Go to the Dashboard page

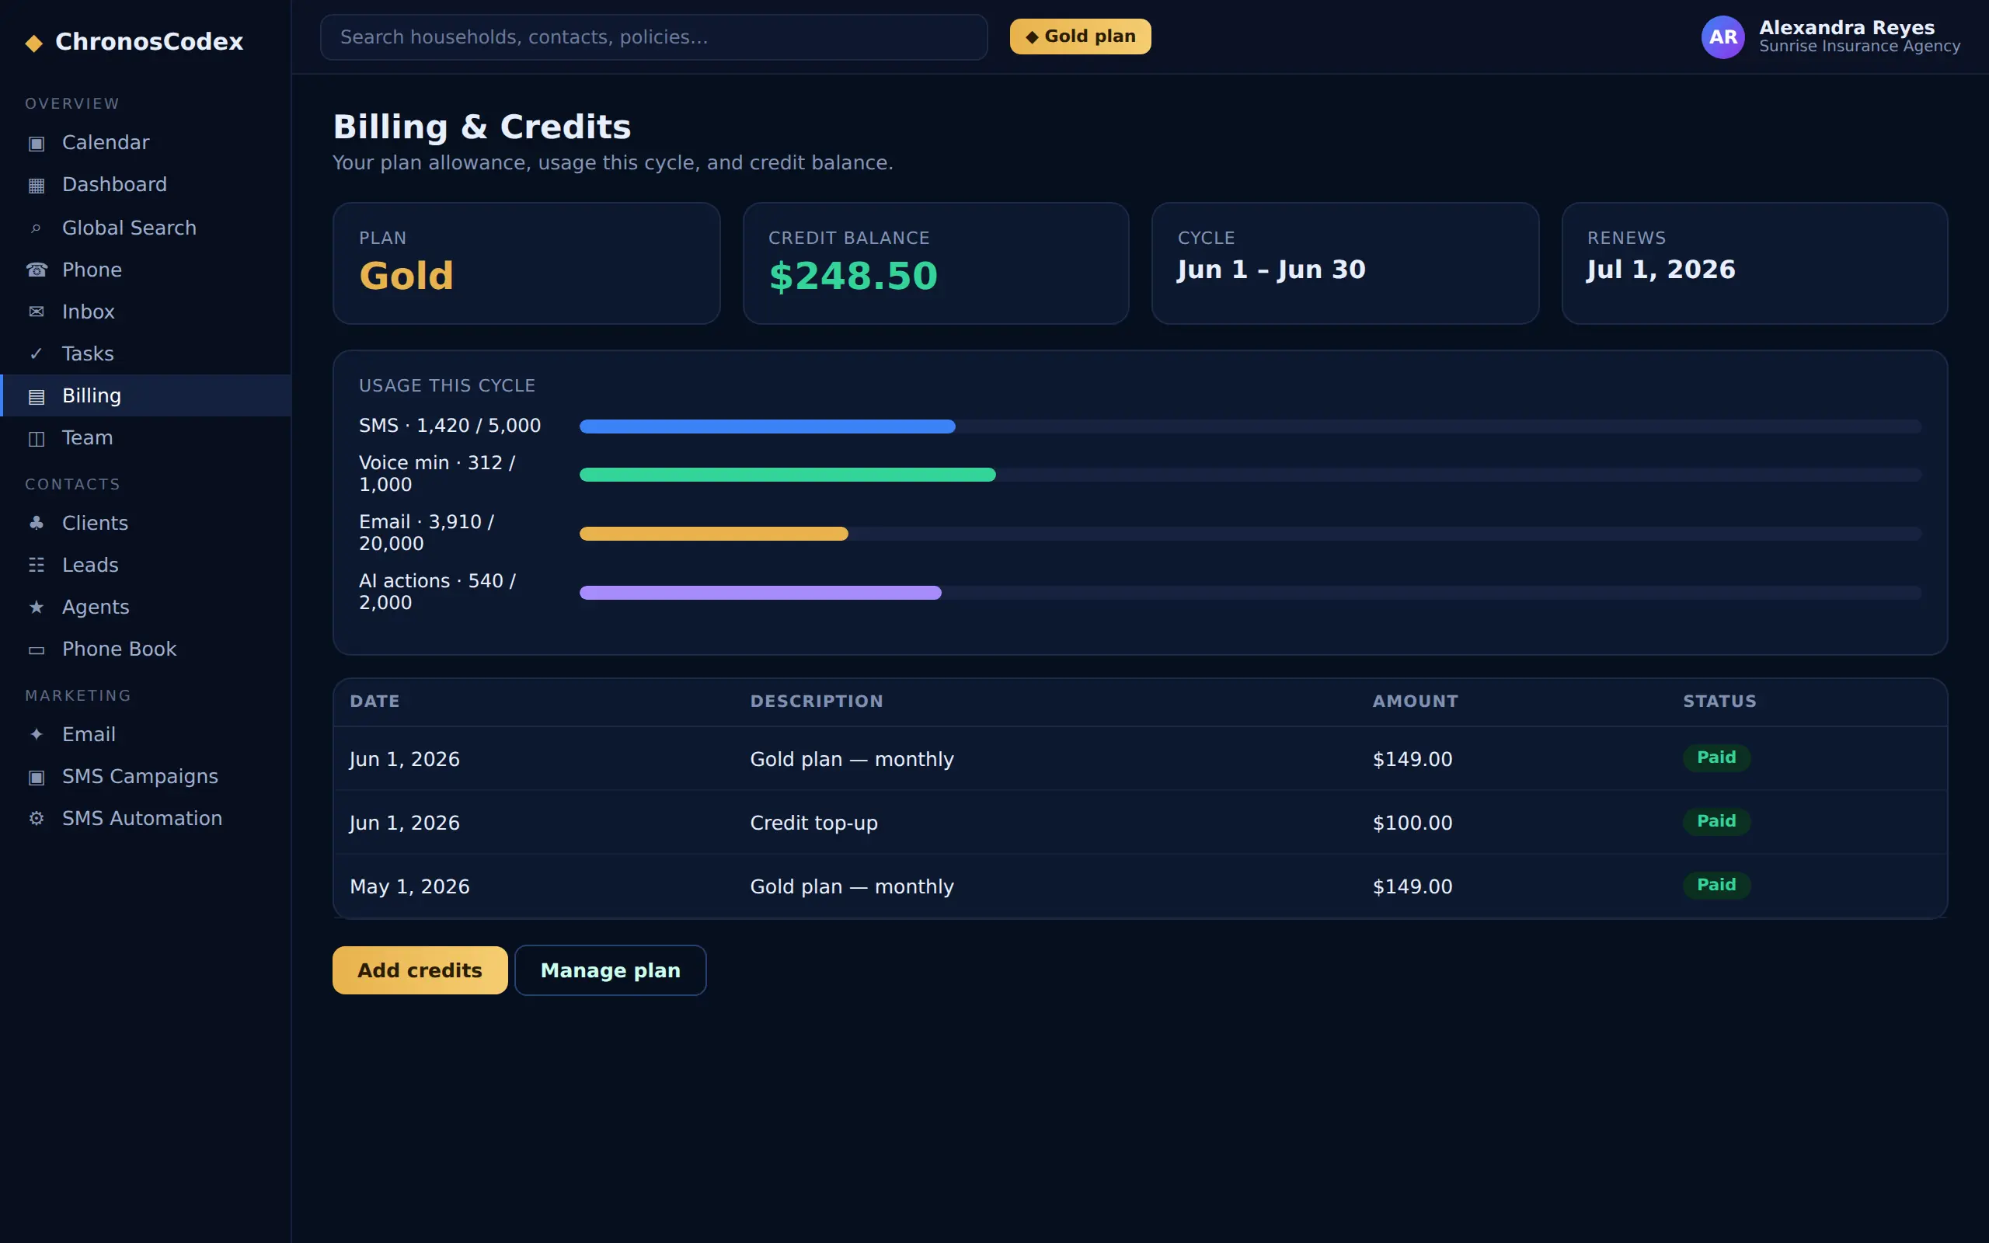pyautogui.click(x=145, y=184)
